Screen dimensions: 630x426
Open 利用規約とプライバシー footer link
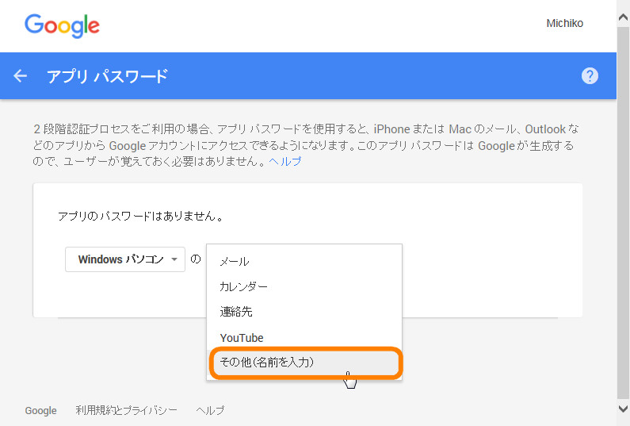[x=126, y=410]
